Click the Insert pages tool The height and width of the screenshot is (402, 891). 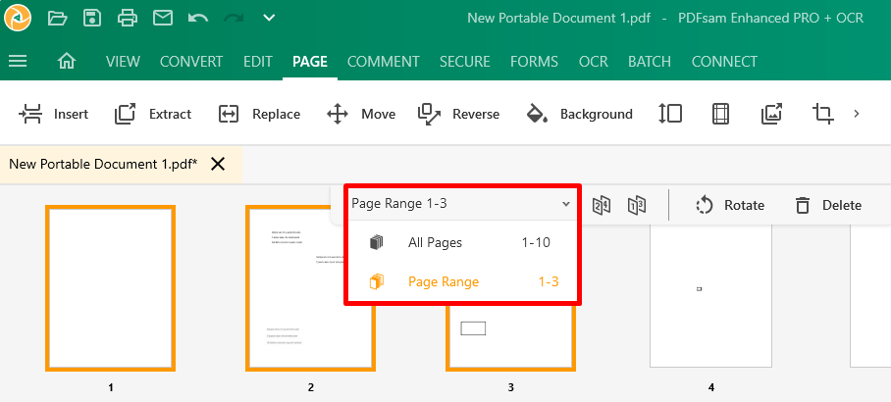coord(53,114)
